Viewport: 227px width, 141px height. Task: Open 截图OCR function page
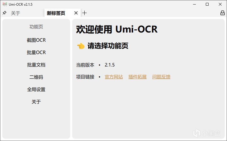coord(36,40)
